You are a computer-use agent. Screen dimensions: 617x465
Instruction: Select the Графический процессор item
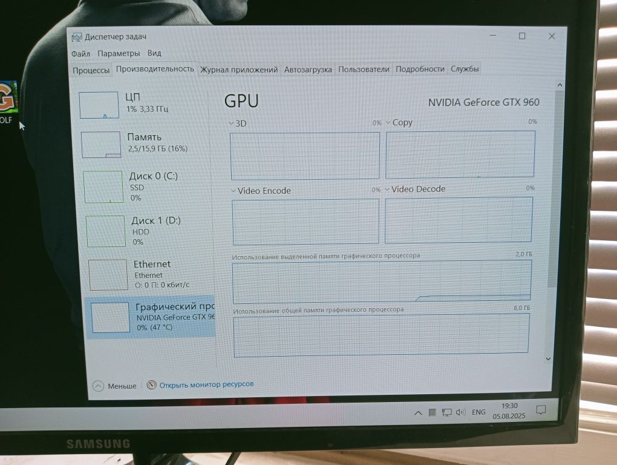(150, 317)
